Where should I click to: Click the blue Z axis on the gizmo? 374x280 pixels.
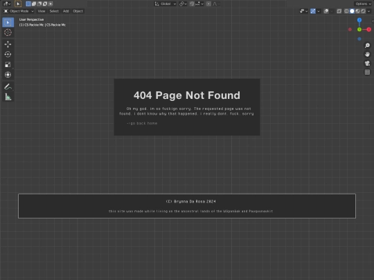click(359, 20)
